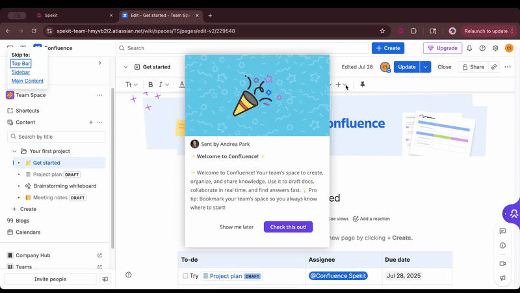Collapse the 'Your first project' folder
Image resolution: width=520 pixels, height=293 pixels.
tap(15, 151)
